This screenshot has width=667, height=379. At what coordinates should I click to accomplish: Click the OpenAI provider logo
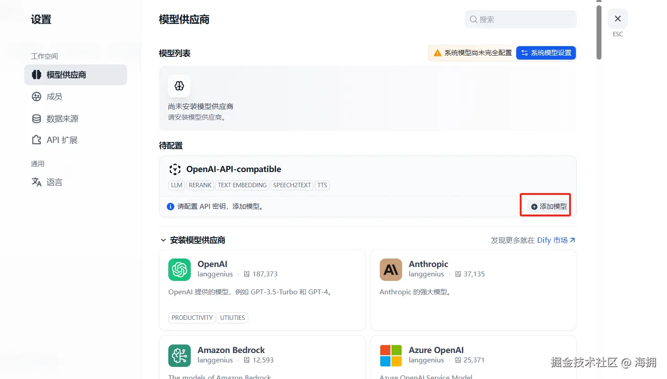tap(179, 270)
